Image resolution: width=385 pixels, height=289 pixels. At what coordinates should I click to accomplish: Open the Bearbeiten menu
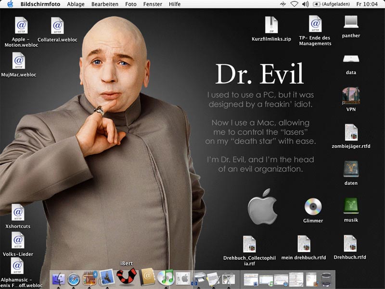pyautogui.click(x=105, y=4)
